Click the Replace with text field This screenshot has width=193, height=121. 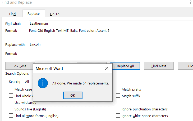pos(111,44)
